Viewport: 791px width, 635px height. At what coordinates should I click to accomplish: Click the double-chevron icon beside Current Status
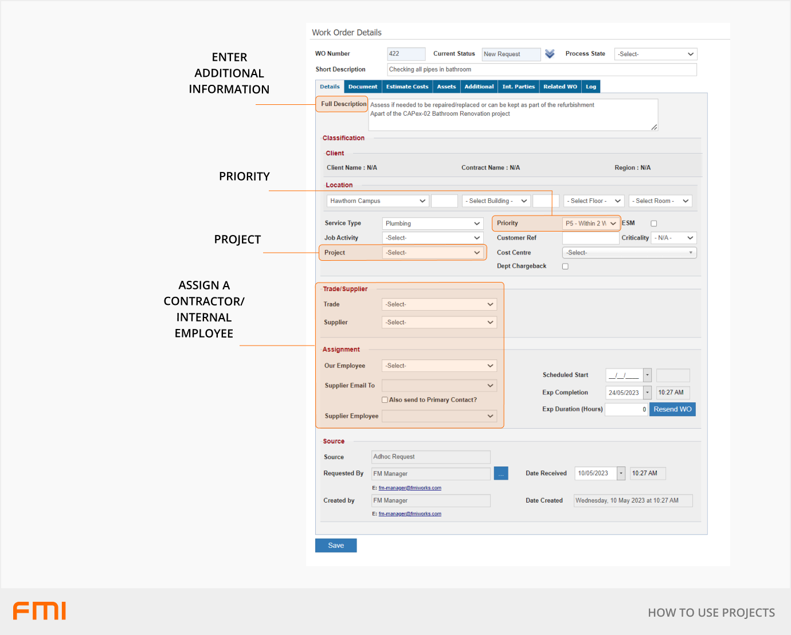[x=550, y=54]
